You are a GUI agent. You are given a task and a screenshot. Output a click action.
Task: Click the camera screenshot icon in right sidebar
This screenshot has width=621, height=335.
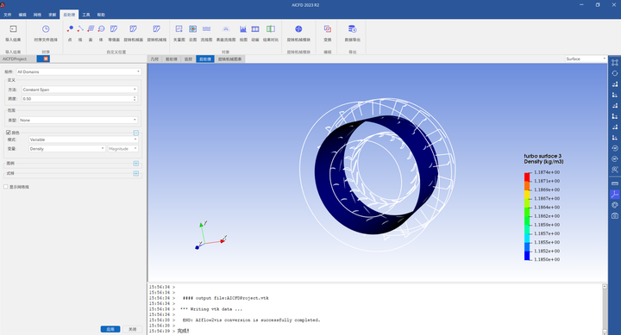615,215
